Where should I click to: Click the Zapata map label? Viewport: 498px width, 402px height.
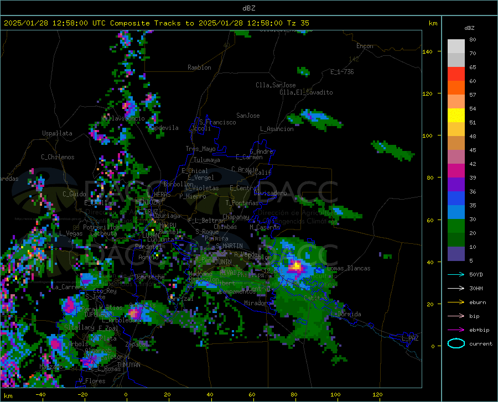[x=136, y=344]
